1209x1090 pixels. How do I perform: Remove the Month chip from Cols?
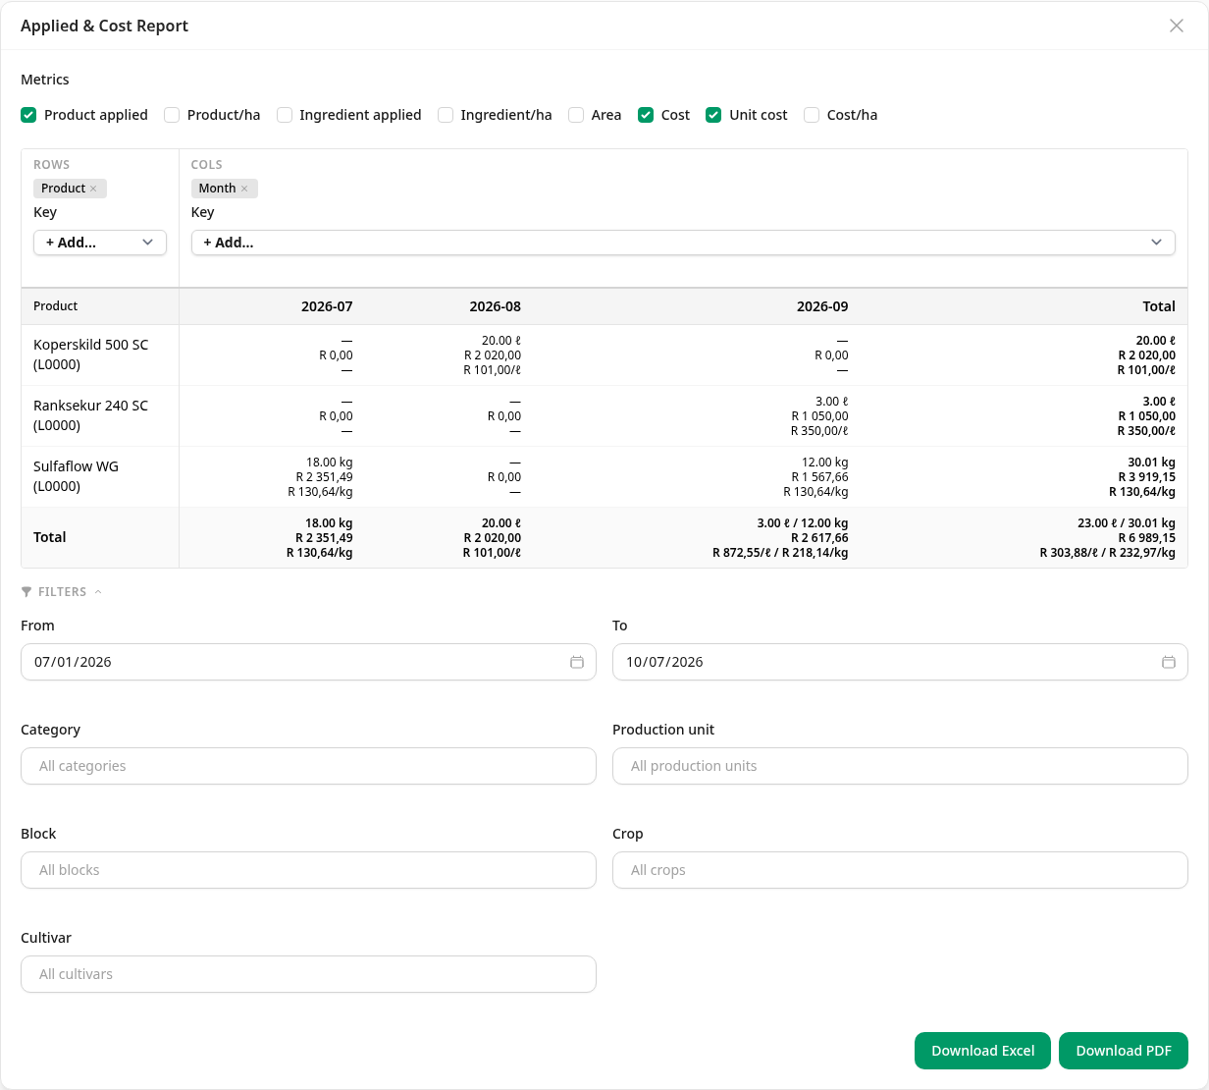pos(244,189)
